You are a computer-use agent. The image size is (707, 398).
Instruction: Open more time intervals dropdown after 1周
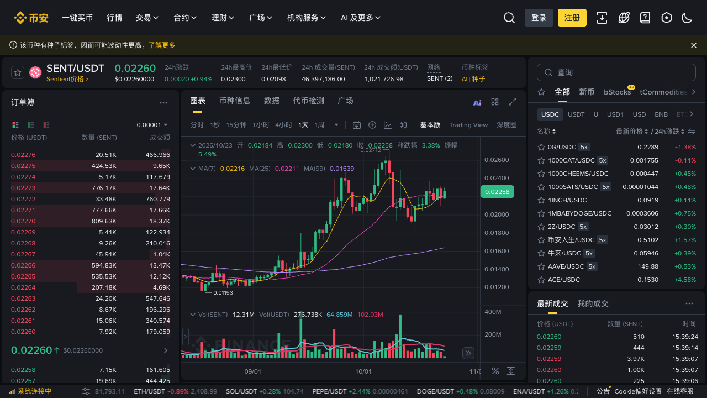(x=336, y=125)
